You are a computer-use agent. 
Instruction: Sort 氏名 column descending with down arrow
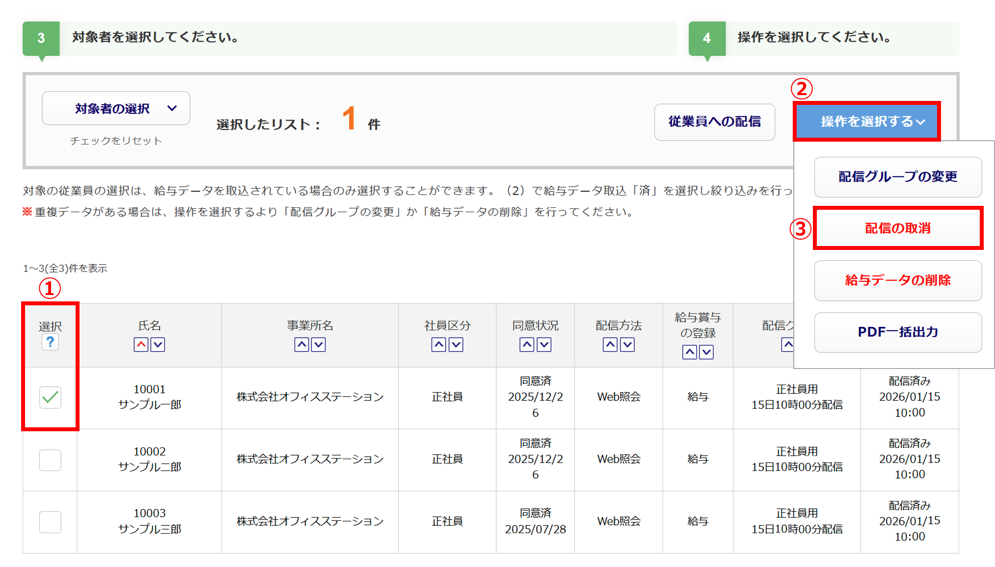point(158,345)
